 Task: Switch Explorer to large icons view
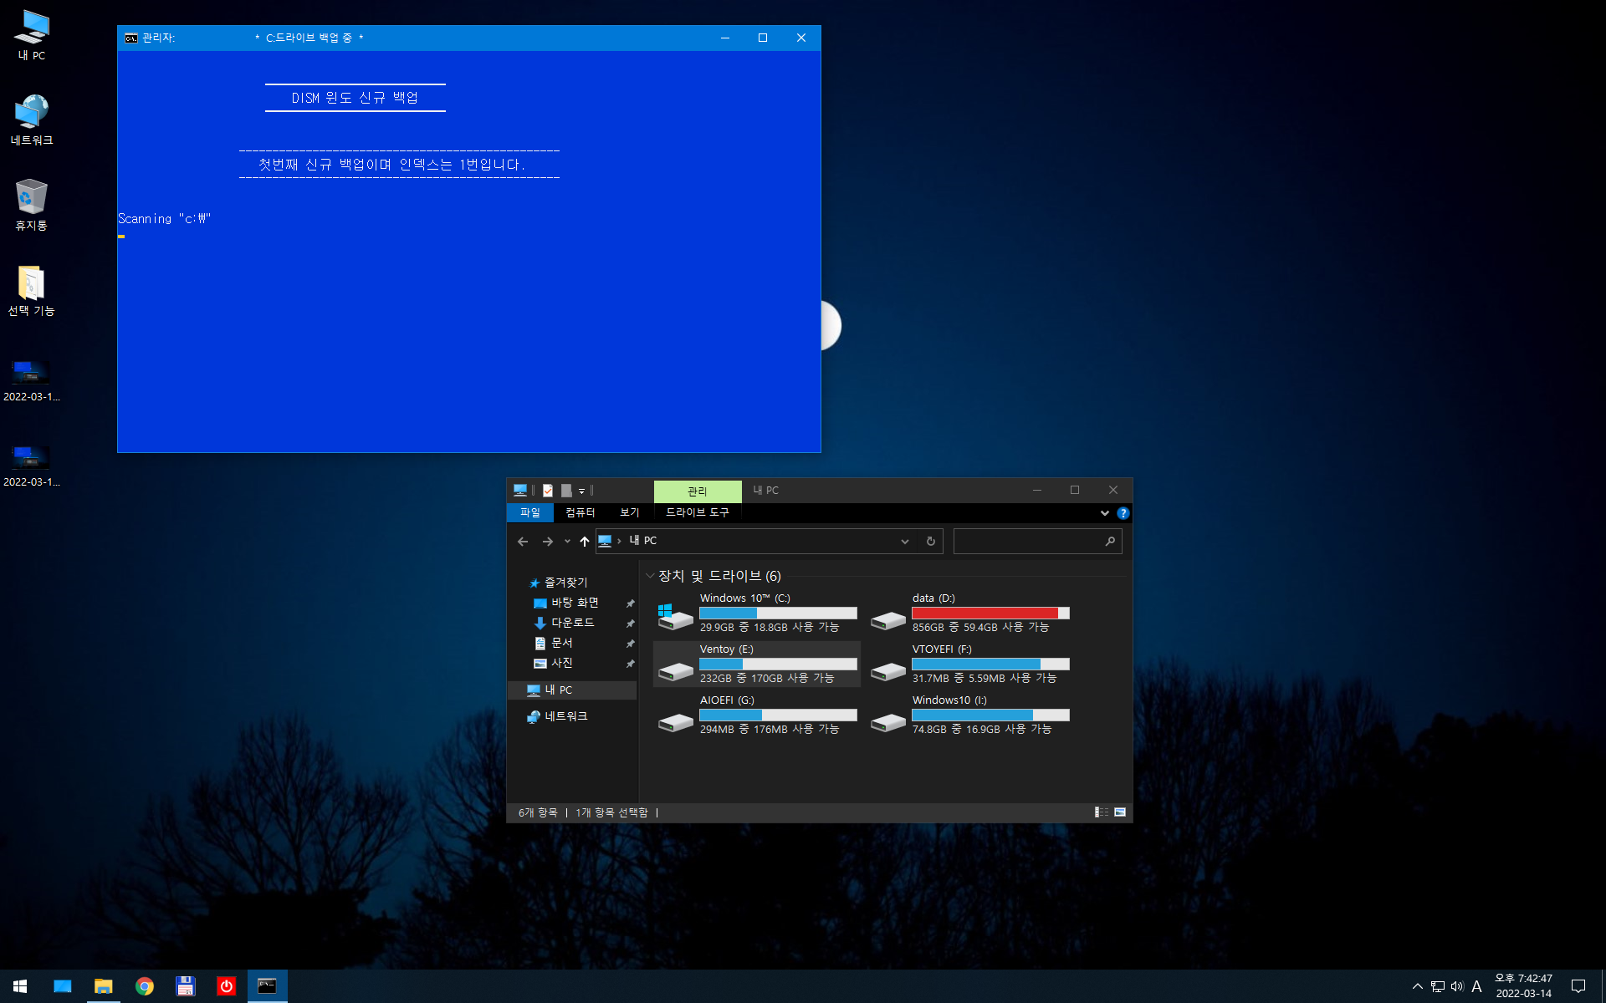1120,812
